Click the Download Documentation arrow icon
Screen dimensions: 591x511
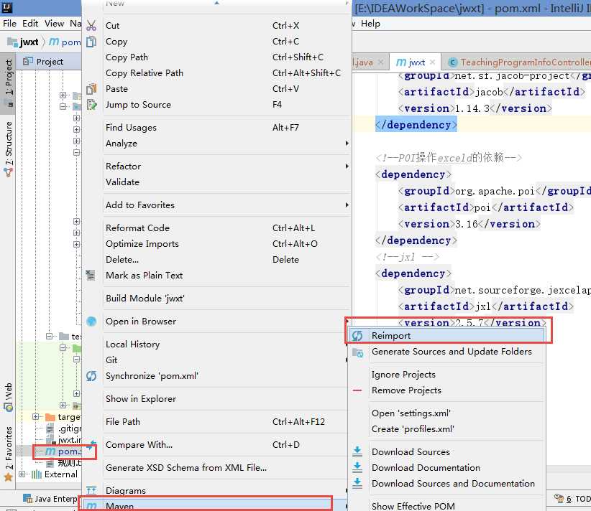(x=357, y=467)
